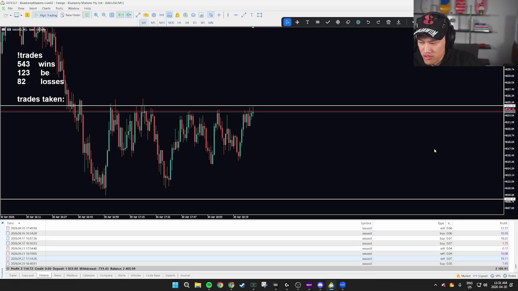Switch chart to W1 timeframe
Viewport: 518px width, 291px height.
[203, 23]
